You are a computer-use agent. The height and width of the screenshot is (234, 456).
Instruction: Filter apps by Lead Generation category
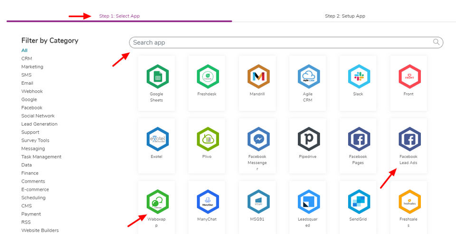point(39,124)
